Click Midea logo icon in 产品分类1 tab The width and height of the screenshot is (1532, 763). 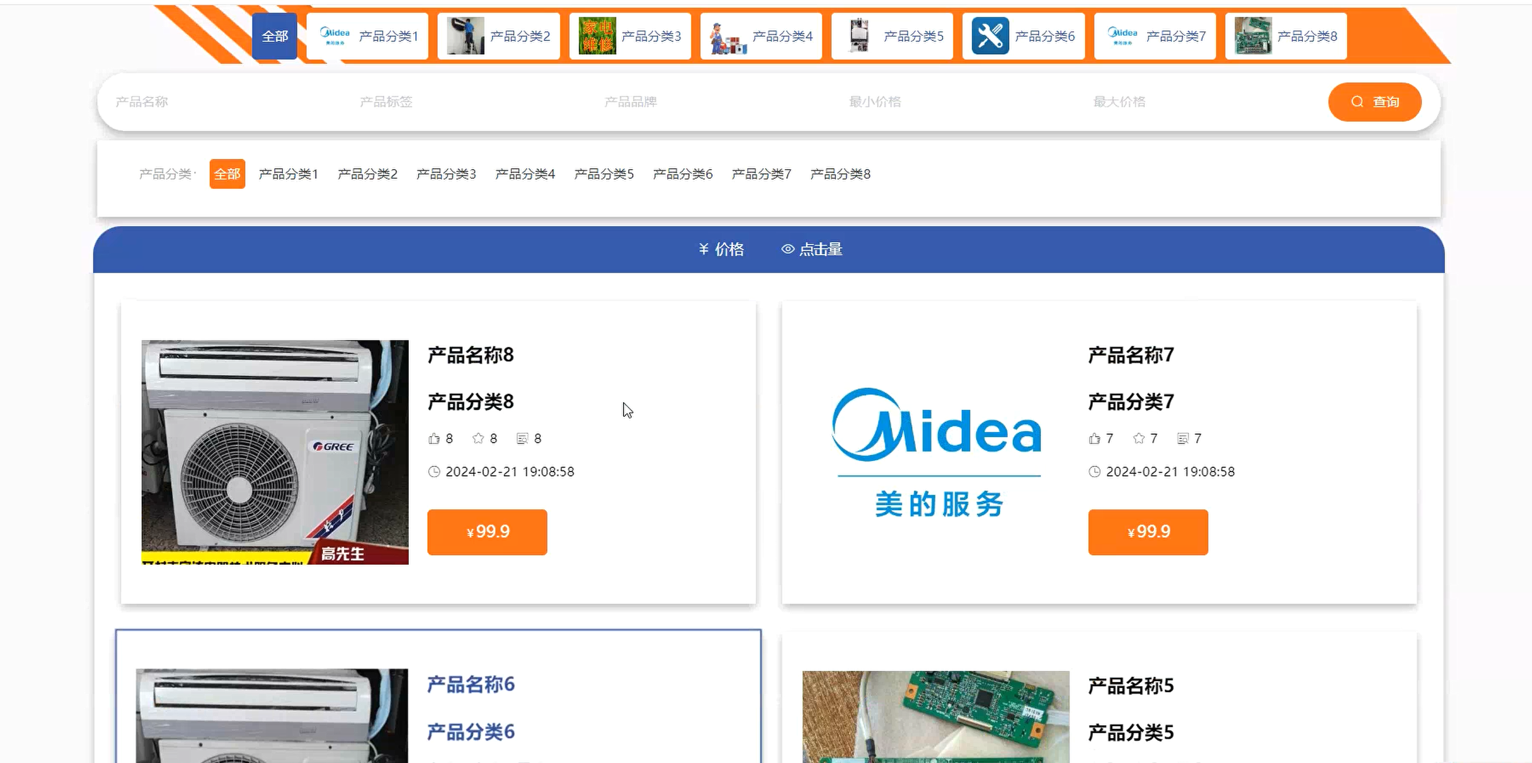click(x=334, y=36)
